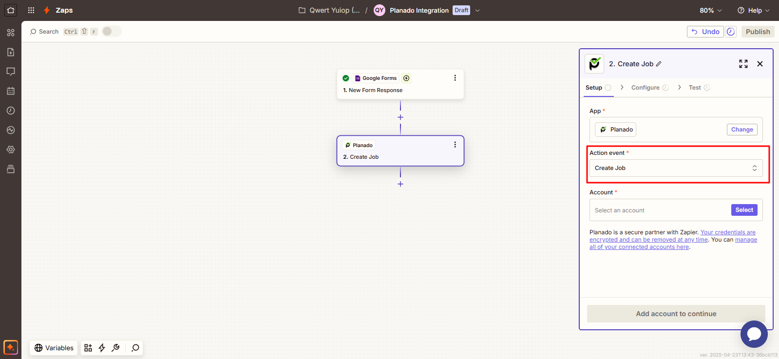The width and height of the screenshot is (779, 359).
Task: Open 'Your credentials are encrypted' link
Action: [x=672, y=236]
